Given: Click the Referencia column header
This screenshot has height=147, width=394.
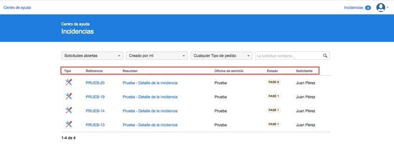Looking at the screenshot, I should [x=94, y=71].
